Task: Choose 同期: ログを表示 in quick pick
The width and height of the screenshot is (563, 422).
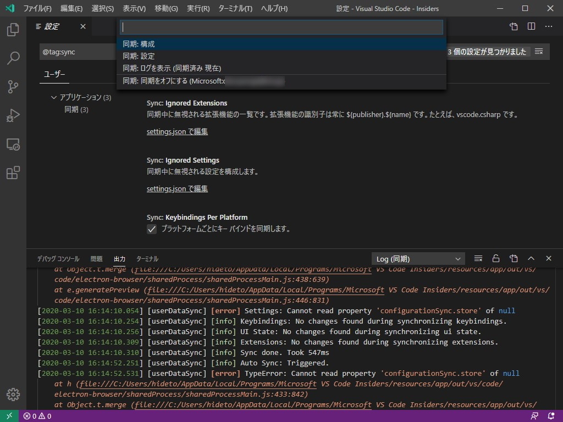Action: [x=281, y=68]
